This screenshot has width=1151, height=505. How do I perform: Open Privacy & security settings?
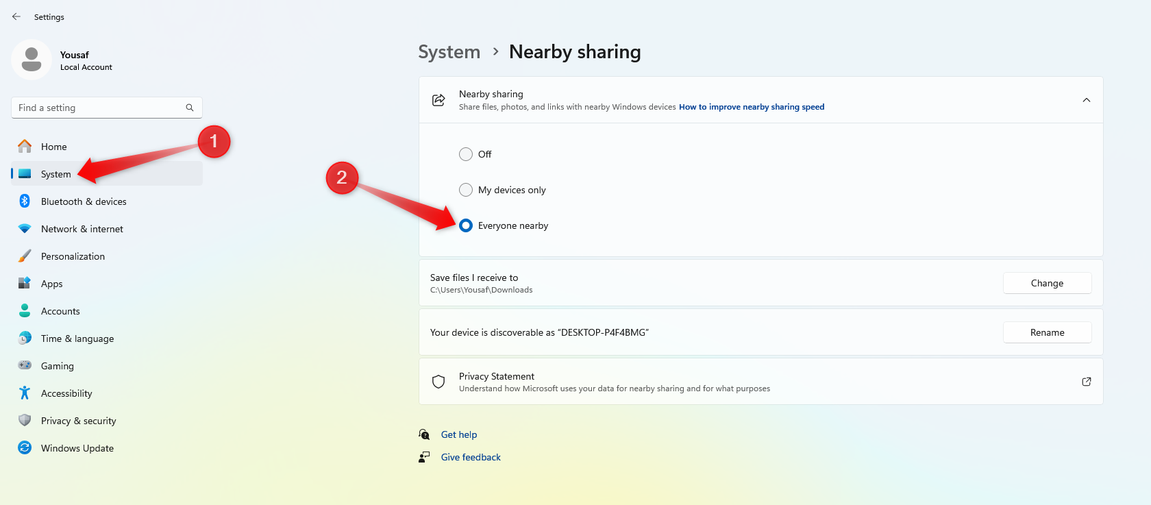(107, 421)
